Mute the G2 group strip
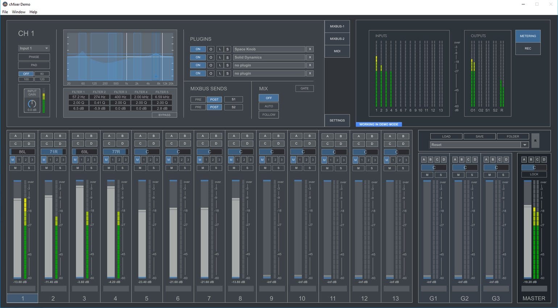The image size is (558, 308). [x=458, y=175]
